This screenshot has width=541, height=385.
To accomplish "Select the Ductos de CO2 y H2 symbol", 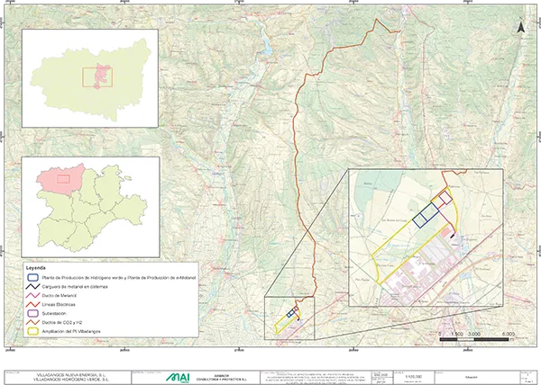I will click(32, 322).
